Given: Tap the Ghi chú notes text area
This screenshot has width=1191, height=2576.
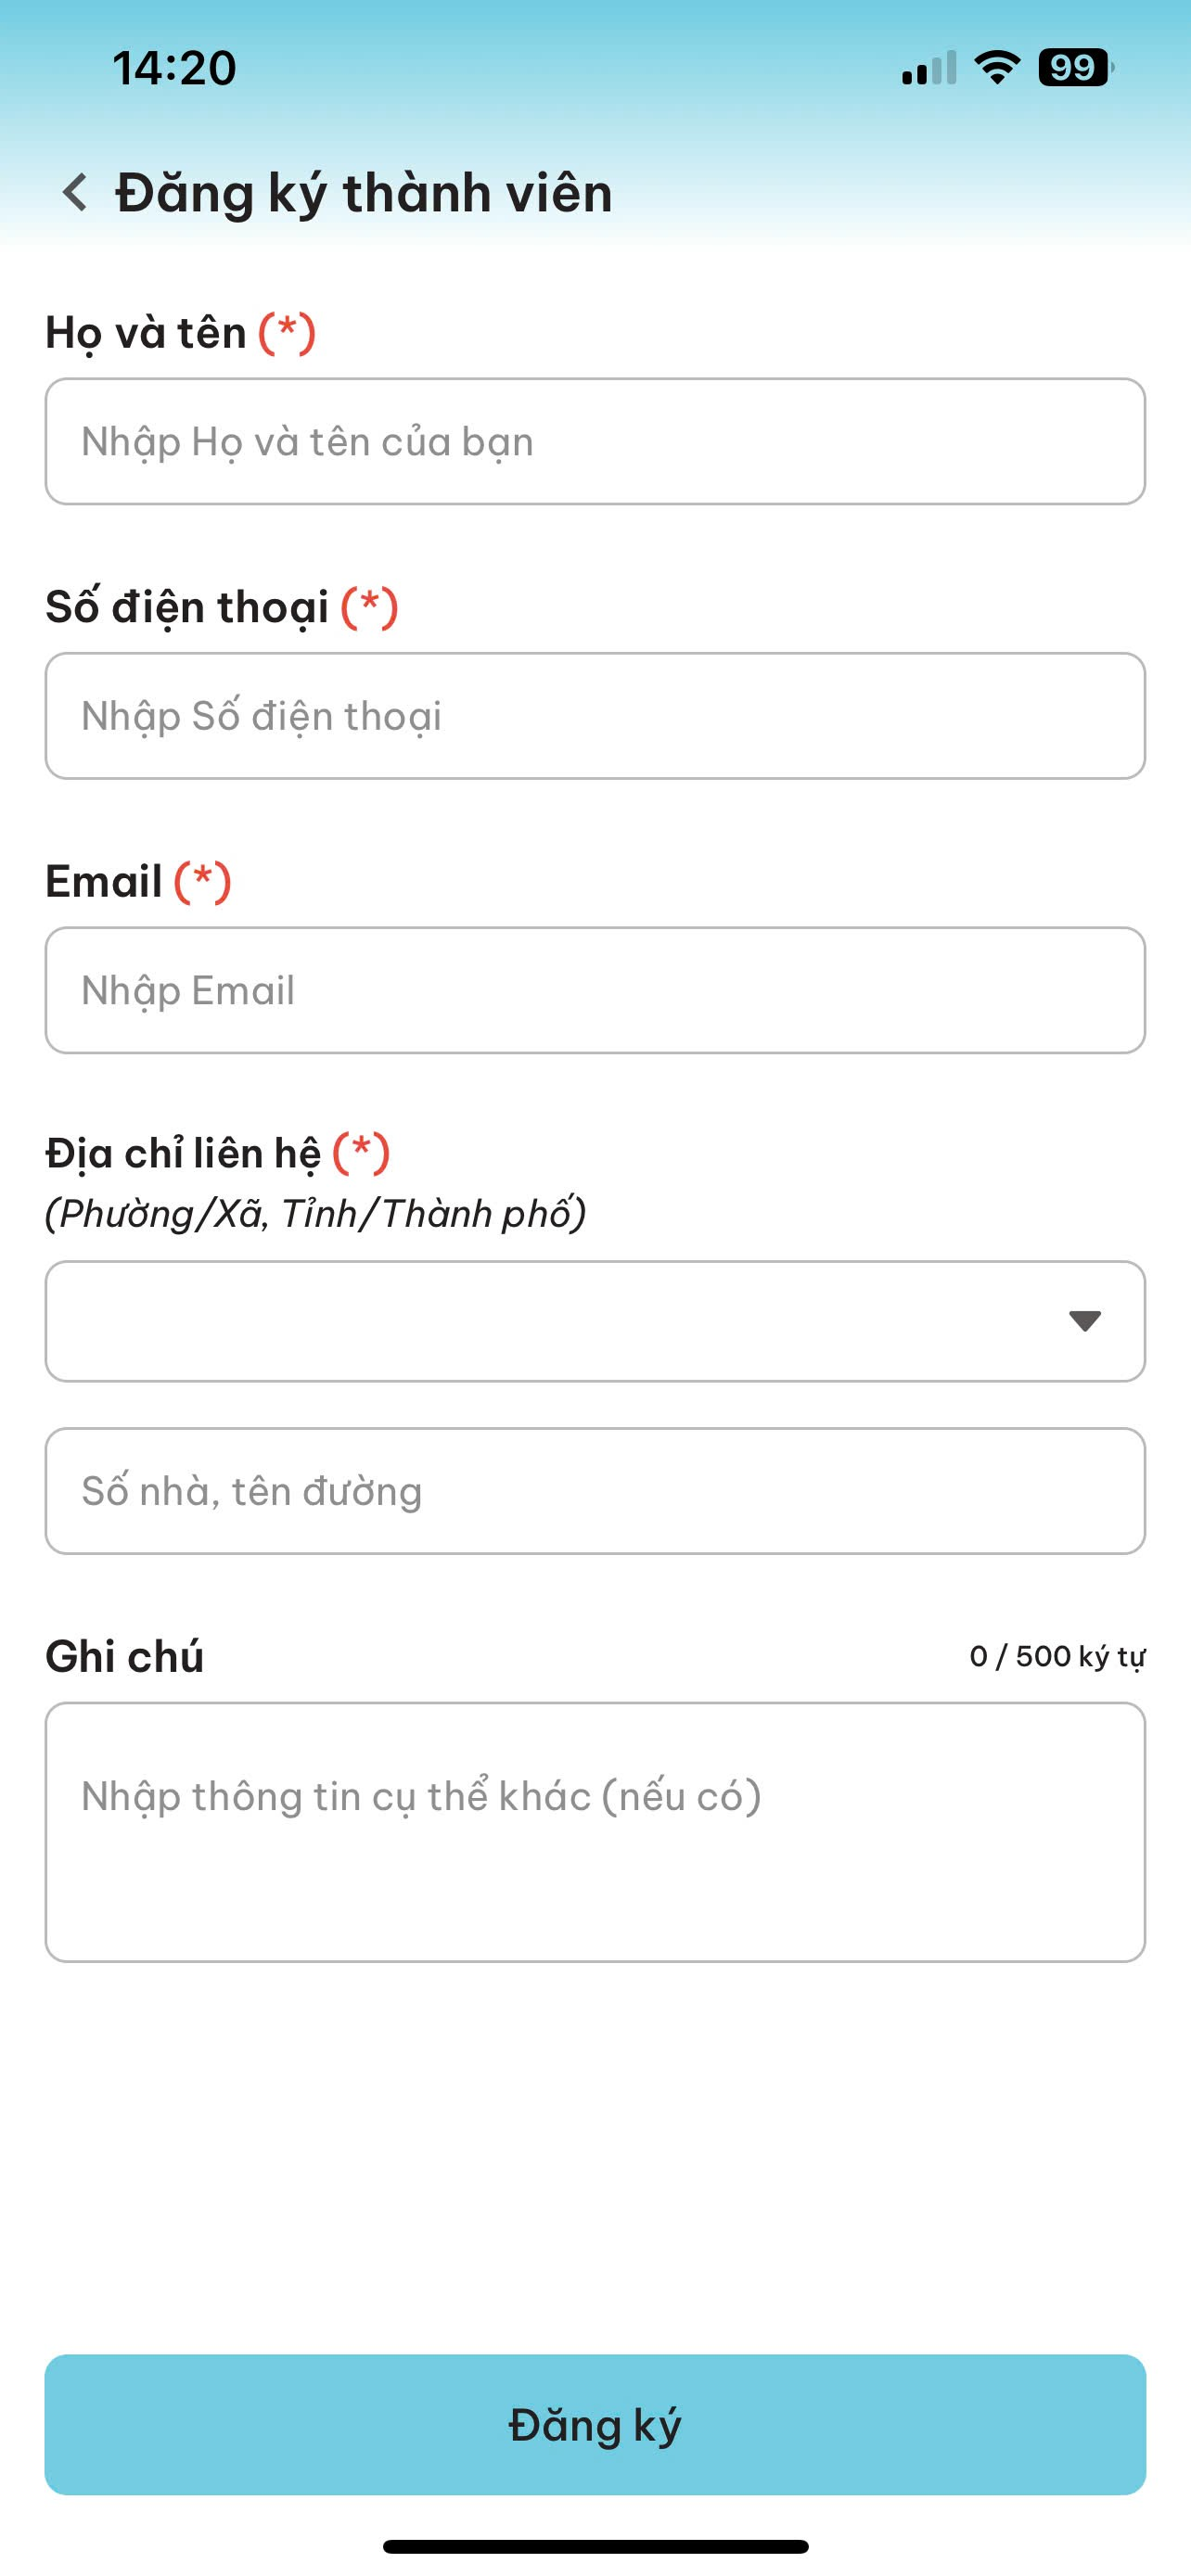Looking at the screenshot, I should [595, 1832].
